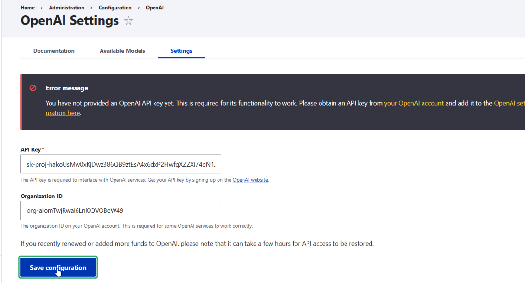Screen dimensions: 525x283
Task: Click the note about renewed OpenAI funds
Action: [x=197, y=243]
